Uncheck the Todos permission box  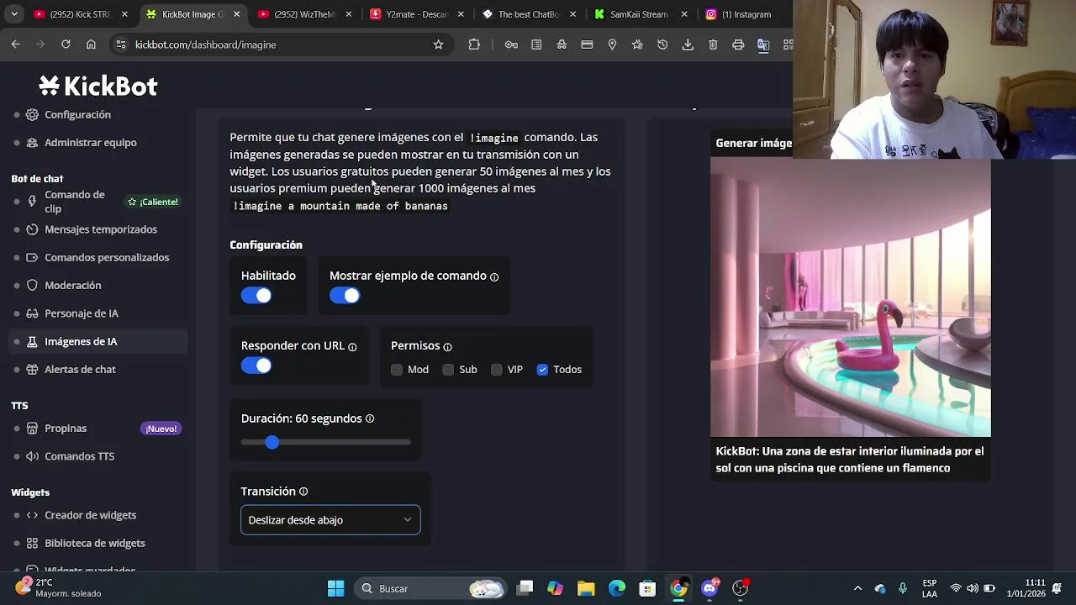click(x=542, y=370)
